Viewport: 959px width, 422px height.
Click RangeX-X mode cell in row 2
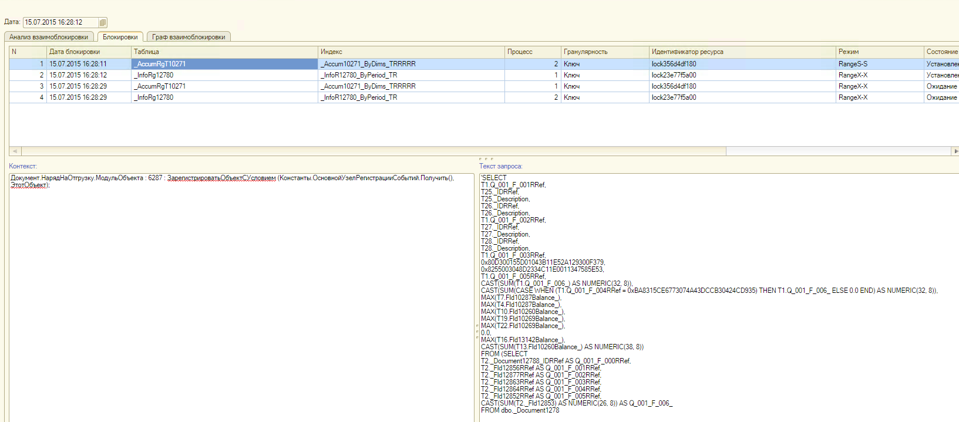(880, 75)
